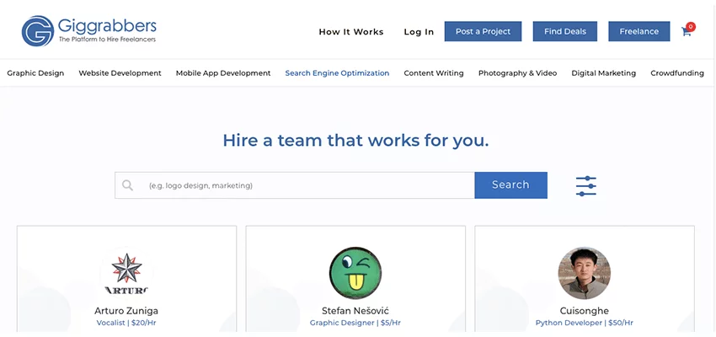
Task: Click the Find Deals button
Action: click(x=565, y=31)
